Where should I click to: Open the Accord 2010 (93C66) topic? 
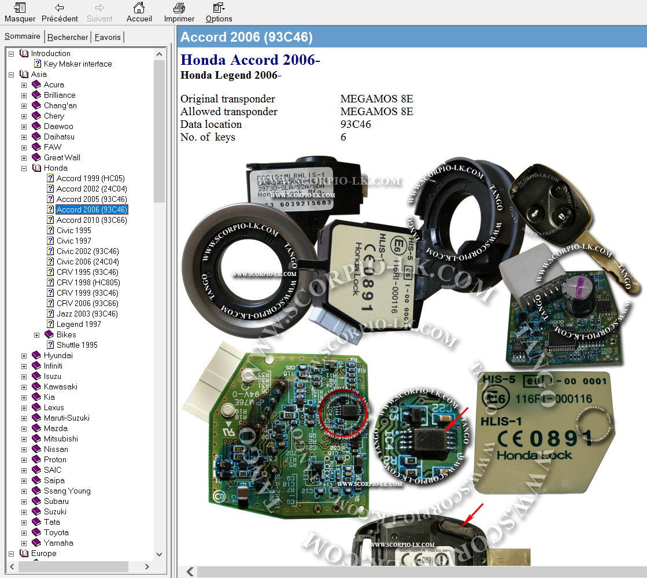91,220
